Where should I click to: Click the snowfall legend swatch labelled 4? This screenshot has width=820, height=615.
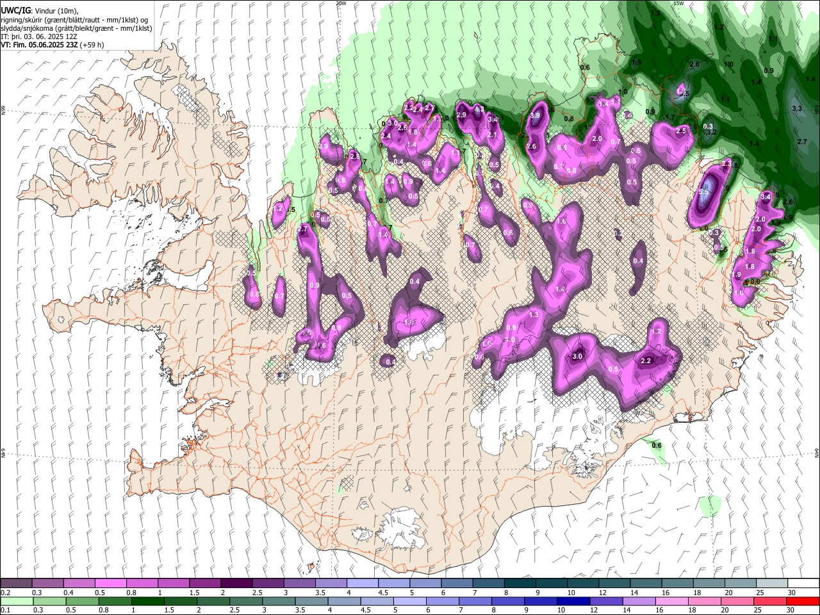362,583
